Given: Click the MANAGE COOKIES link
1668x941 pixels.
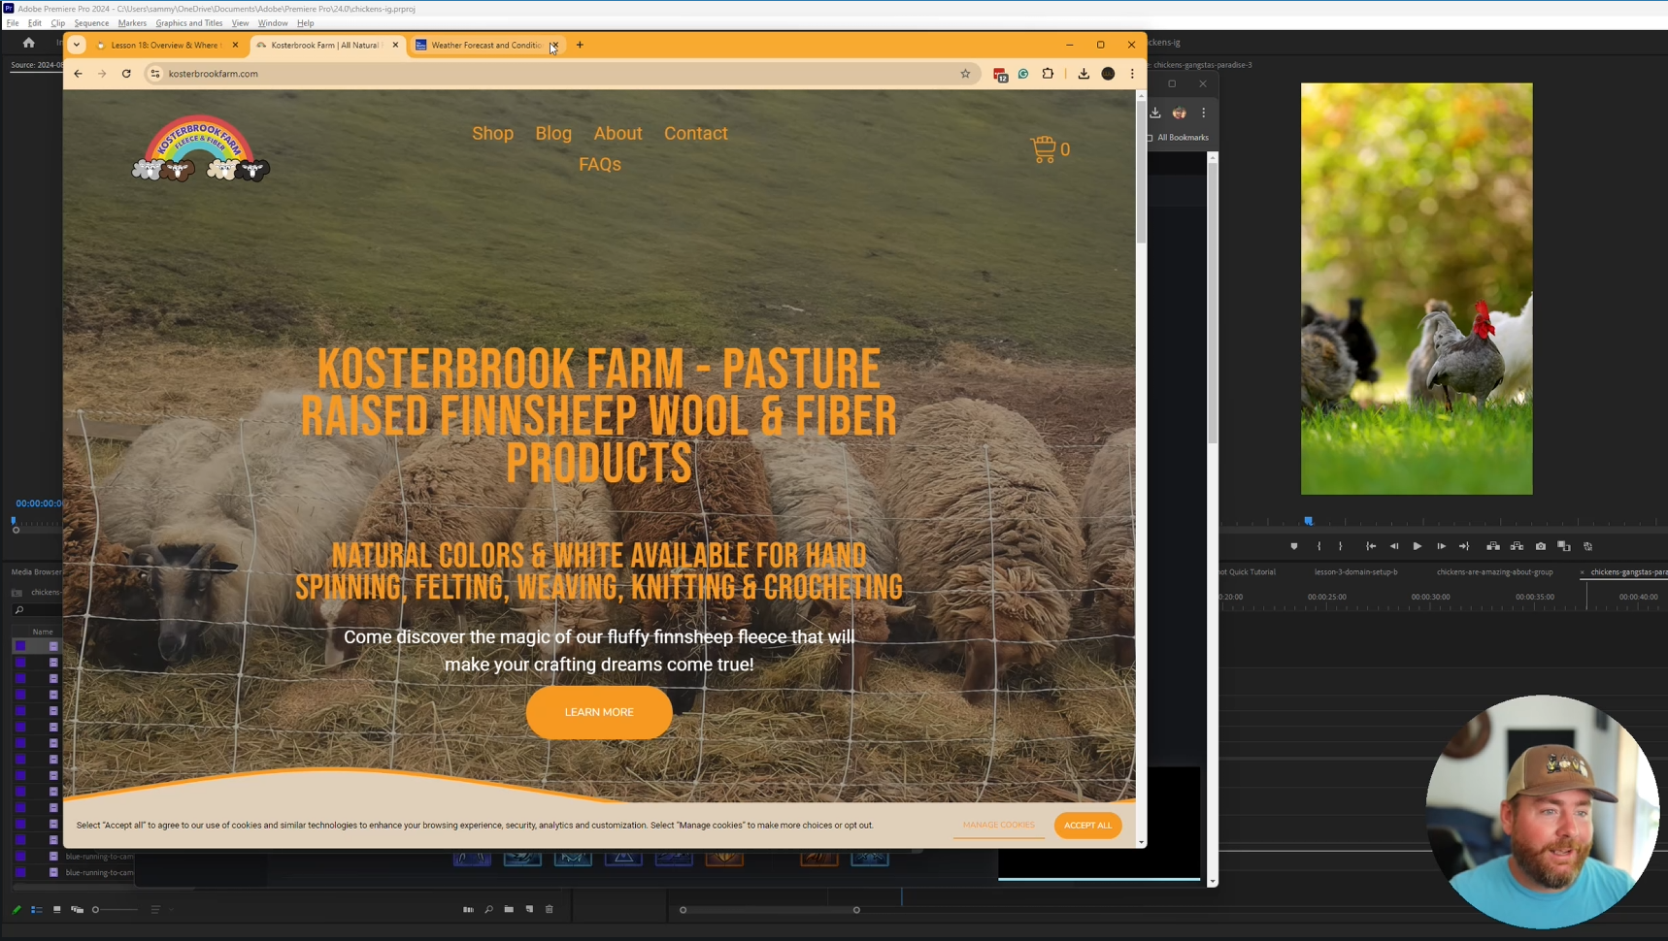Looking at the screenshot, I should [x=998, y=826].
